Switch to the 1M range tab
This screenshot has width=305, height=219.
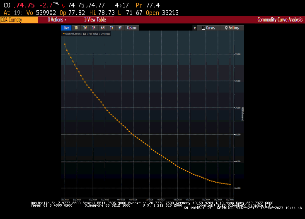point(94,28)
